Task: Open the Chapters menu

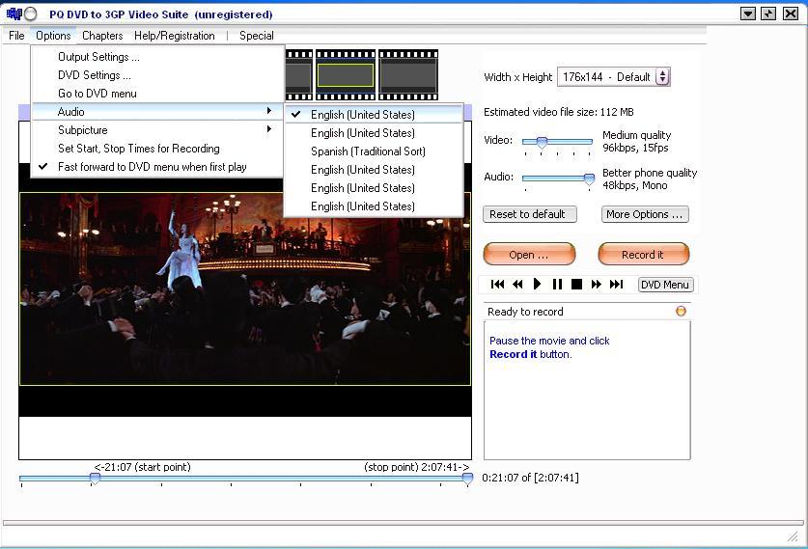Action: (102, 36)
